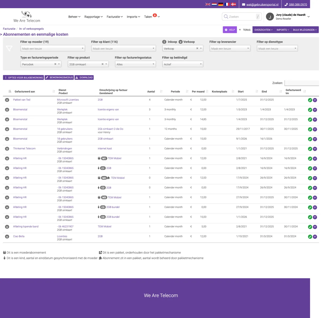This screenshot has width=322, height=318.
Task: Open the Rapportage menu
Action: pos(94,17)
